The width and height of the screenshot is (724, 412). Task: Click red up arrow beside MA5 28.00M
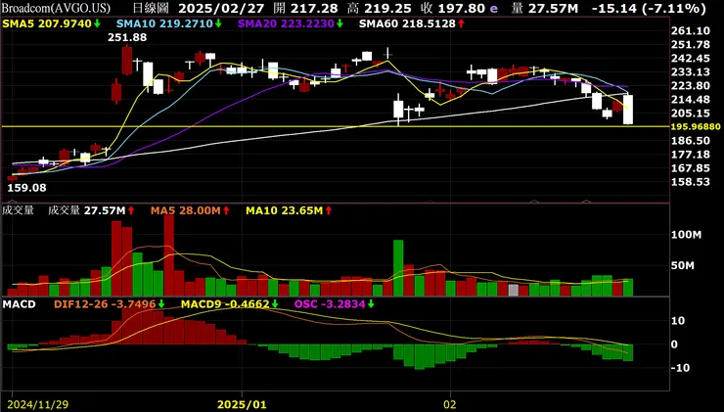pyautogui.click(x=226, y=210)
